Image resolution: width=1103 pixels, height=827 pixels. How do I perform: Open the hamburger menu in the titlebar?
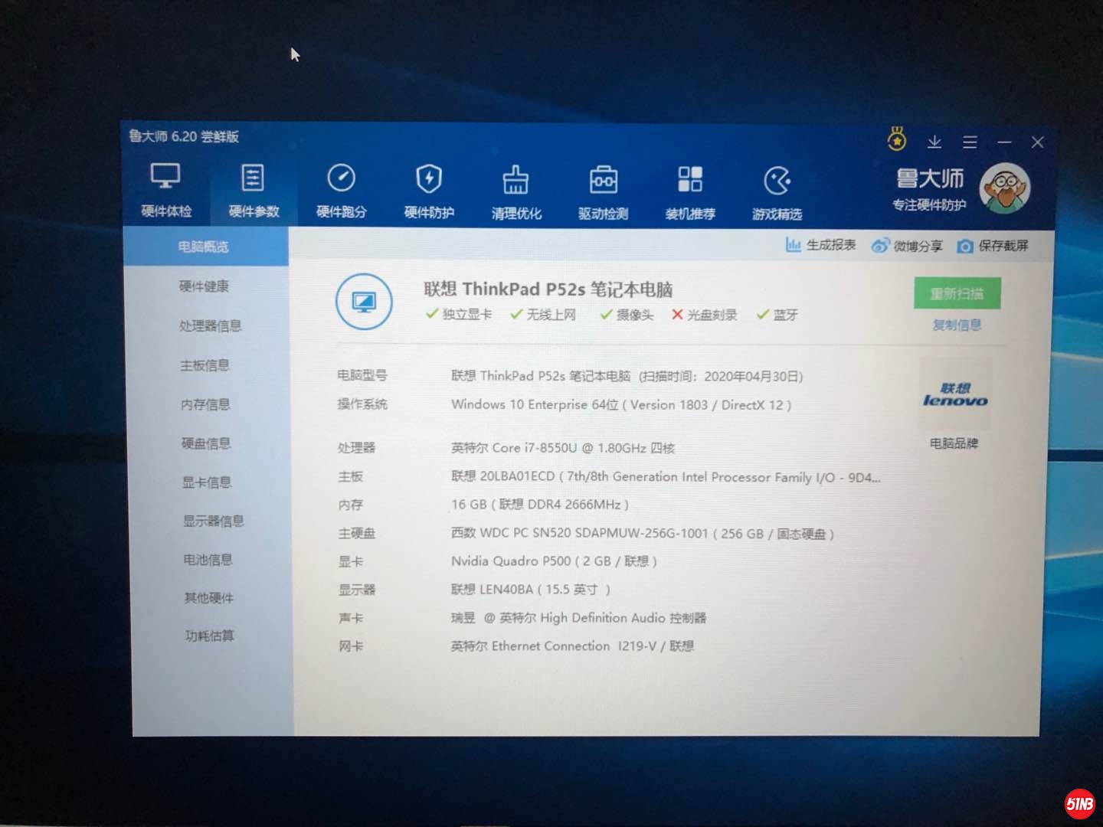pos(970,142)
